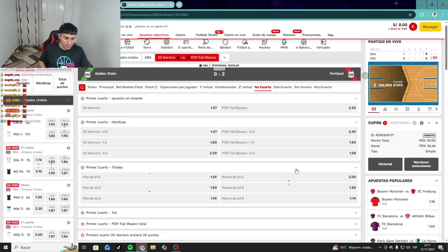This screenshot has width=448, height=252.
Task: Favorite the Primer cuarto hándicap market star
Action: (83, 122)
